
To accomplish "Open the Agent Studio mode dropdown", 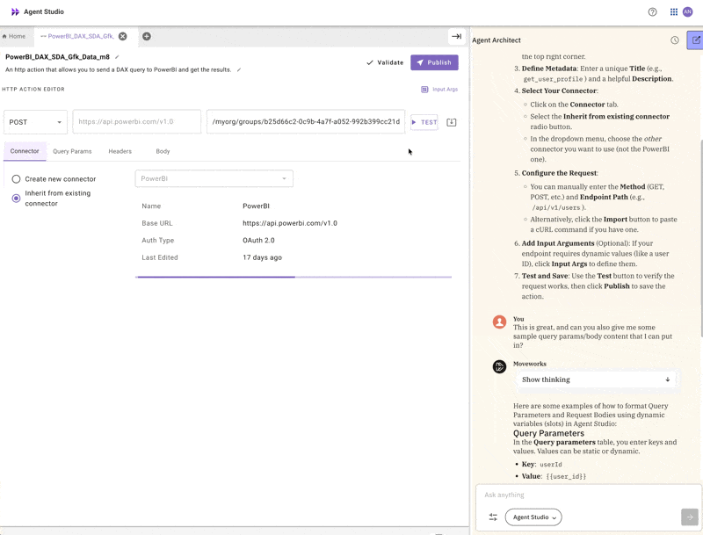I will pos(533,517).
